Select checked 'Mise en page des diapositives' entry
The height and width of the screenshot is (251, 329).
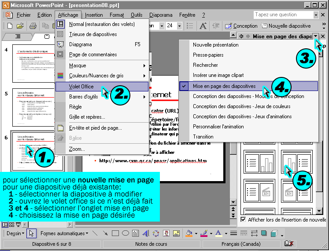224,86
